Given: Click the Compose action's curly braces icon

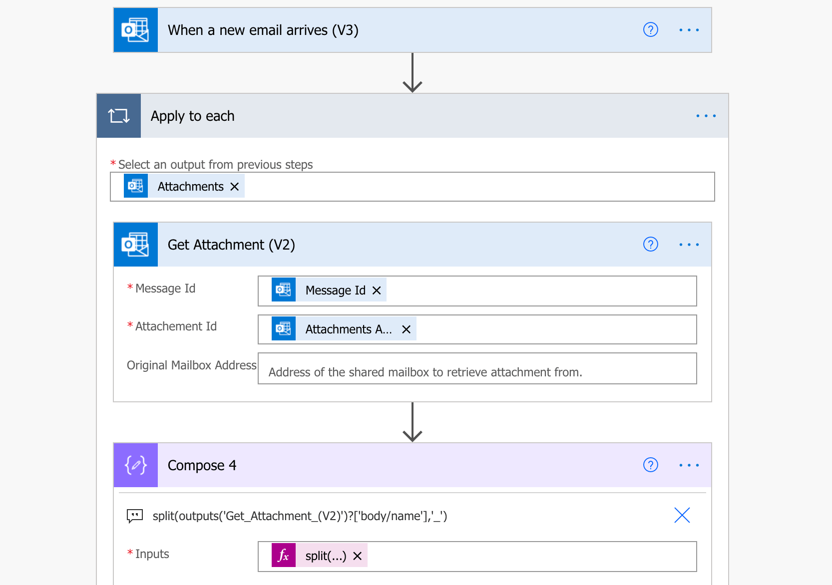Looking at the screenshot, I should (x=135, y=465).
